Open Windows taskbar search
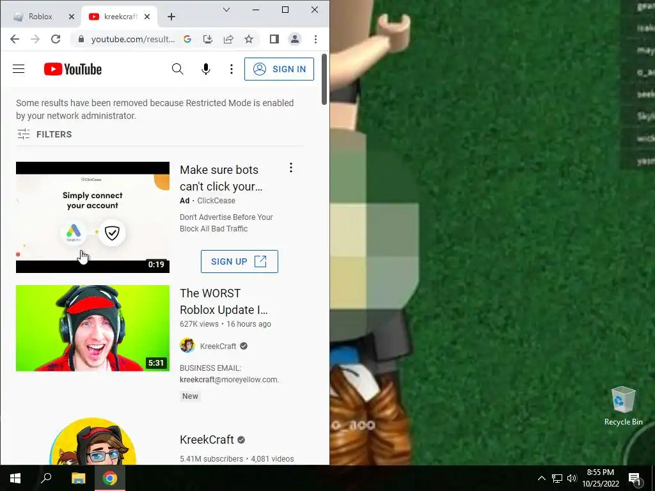Image resolution: width=655 pixels, height=491 pixels. coord(46,478)
